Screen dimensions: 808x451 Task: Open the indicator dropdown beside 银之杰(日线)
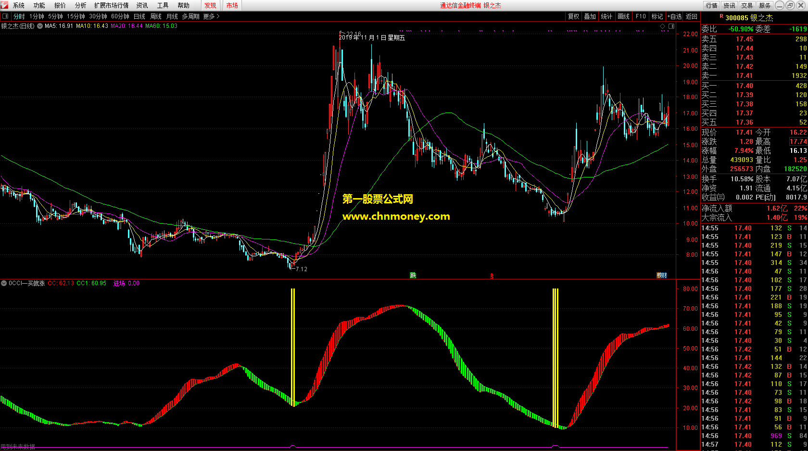[40, 26]
